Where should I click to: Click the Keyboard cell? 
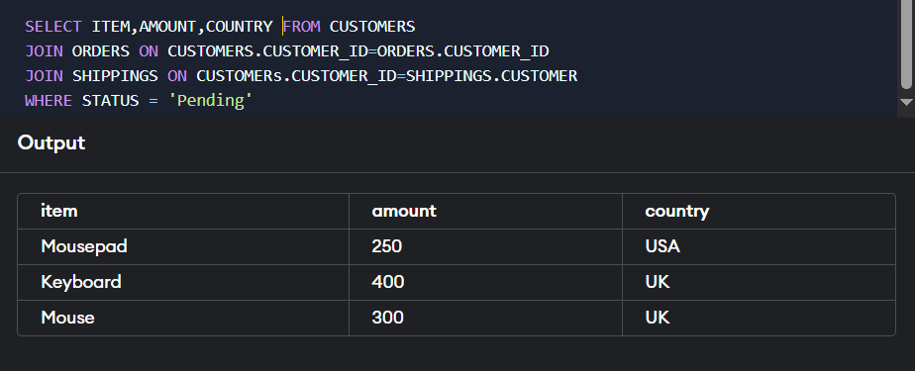pyautogui.click(x=183, y=282)
